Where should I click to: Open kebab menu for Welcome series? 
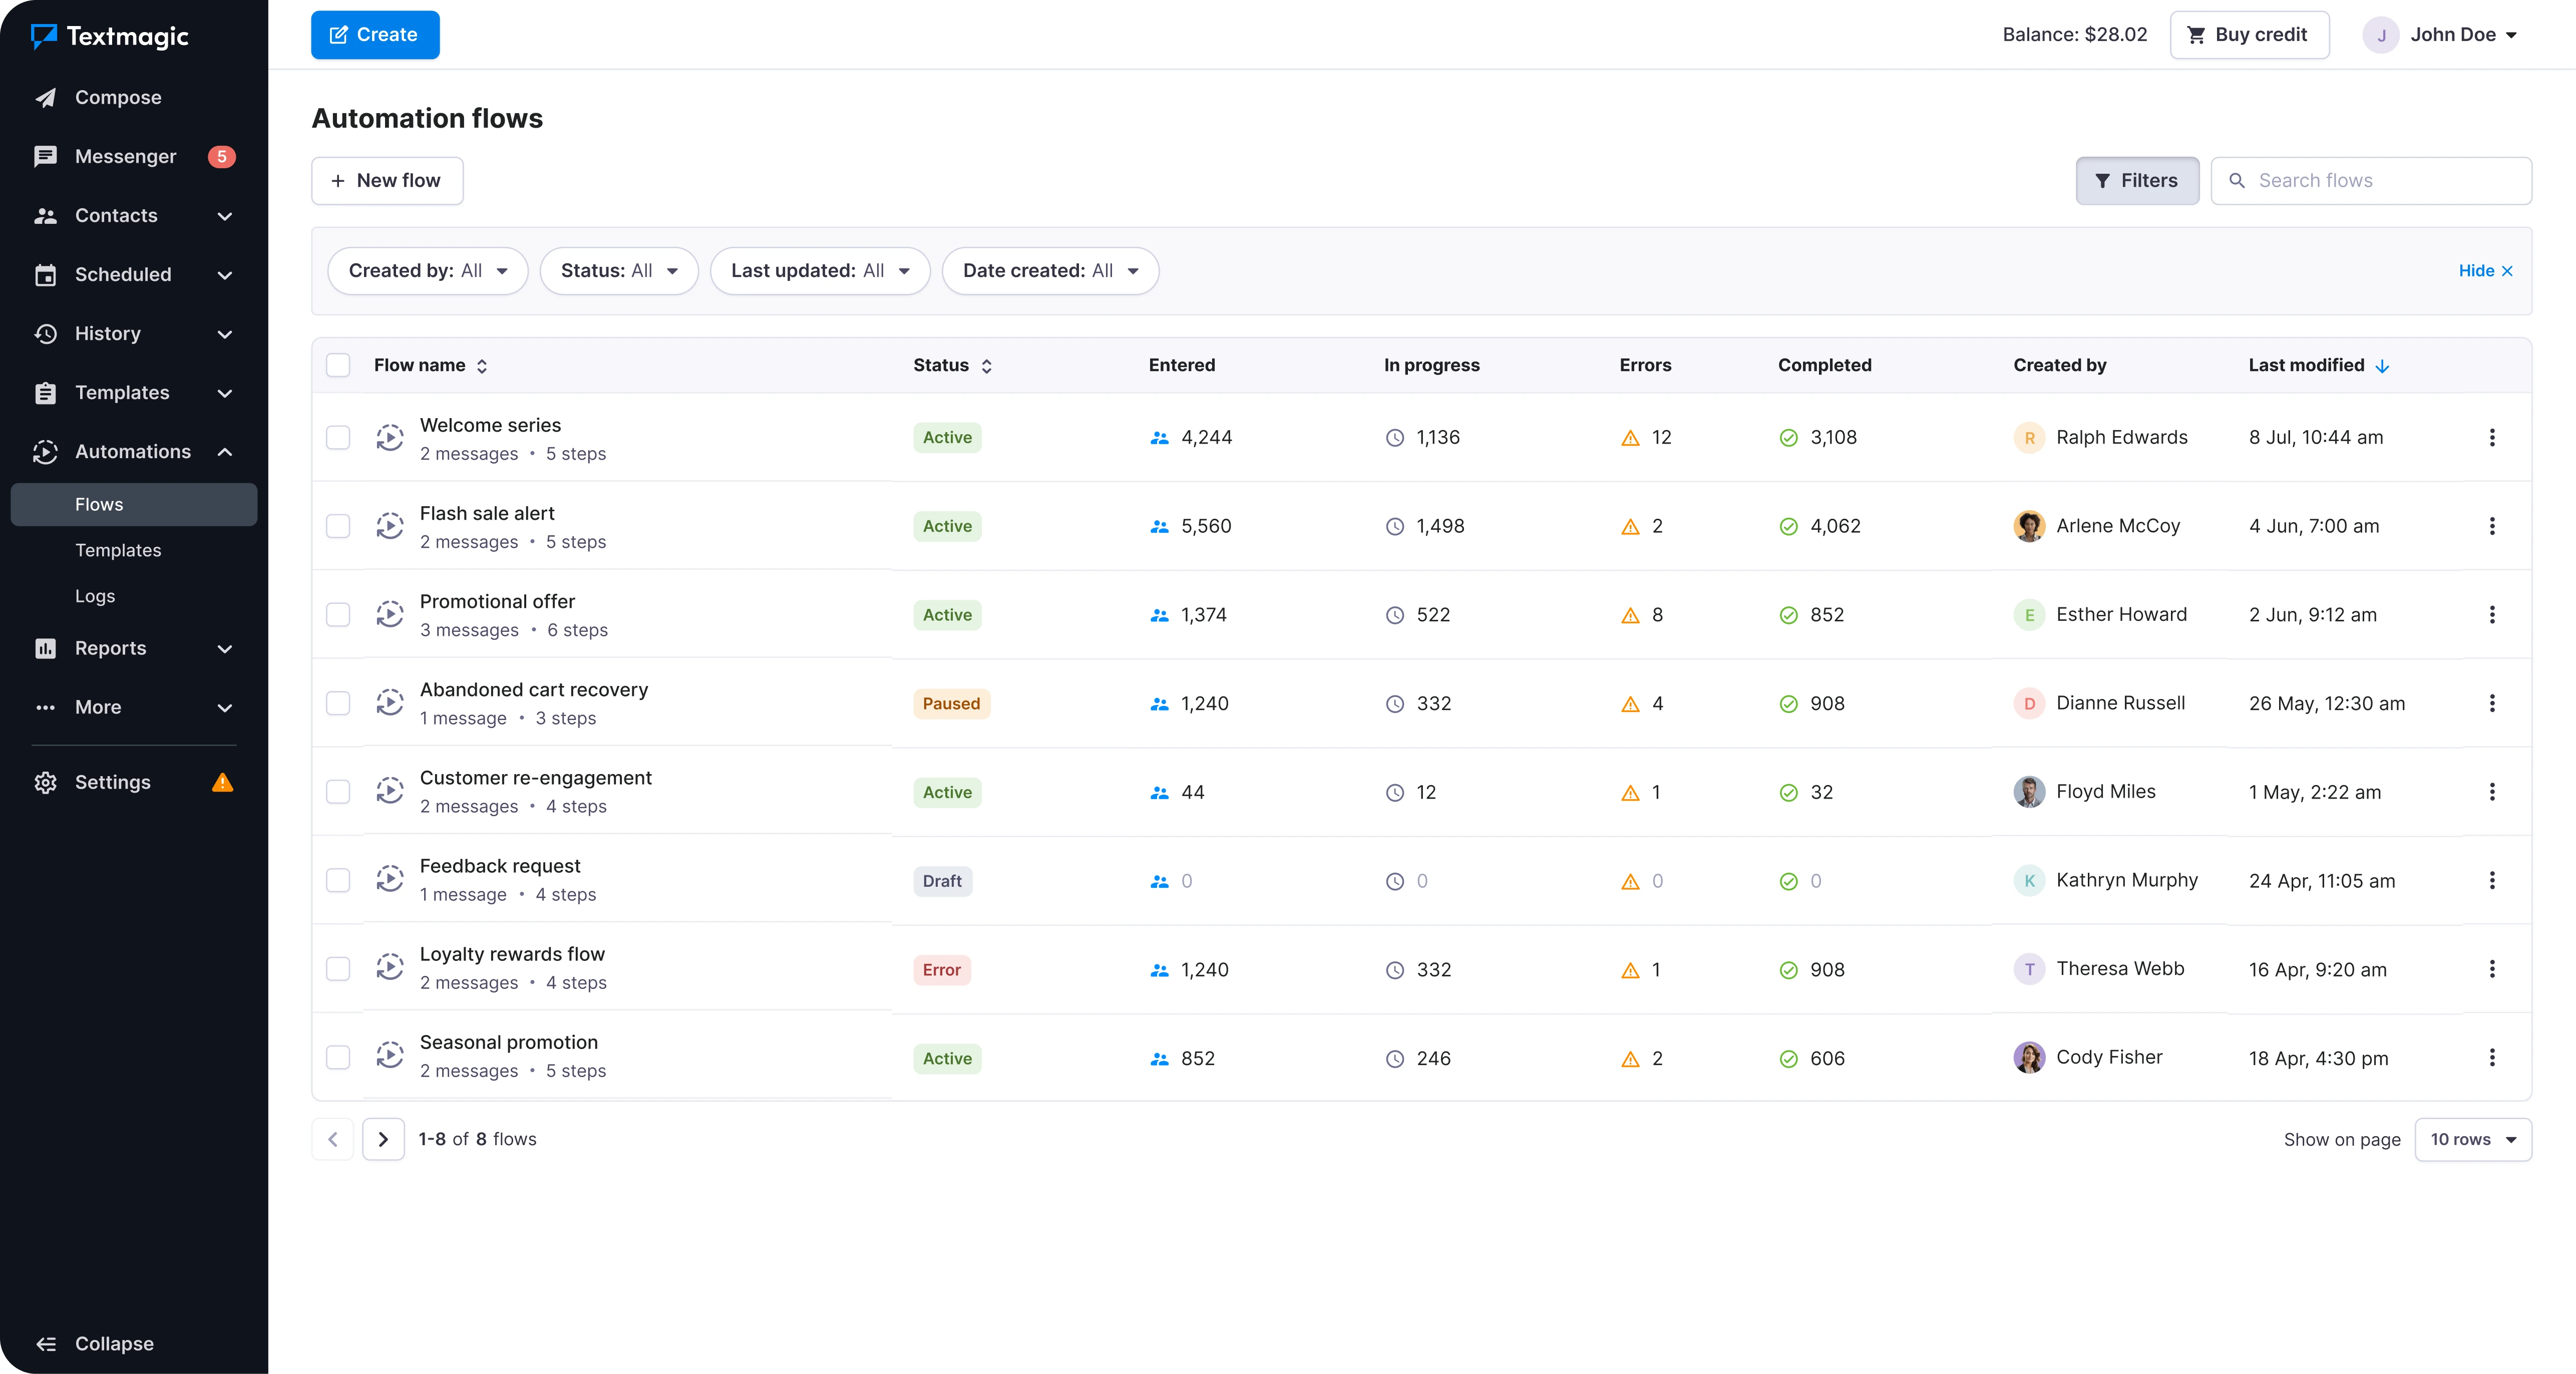click(x=2491, y=437)
